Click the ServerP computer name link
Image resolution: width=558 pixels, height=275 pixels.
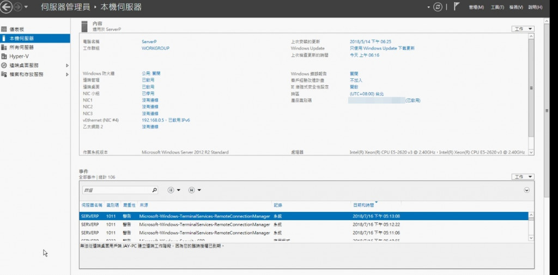(149, 41)
